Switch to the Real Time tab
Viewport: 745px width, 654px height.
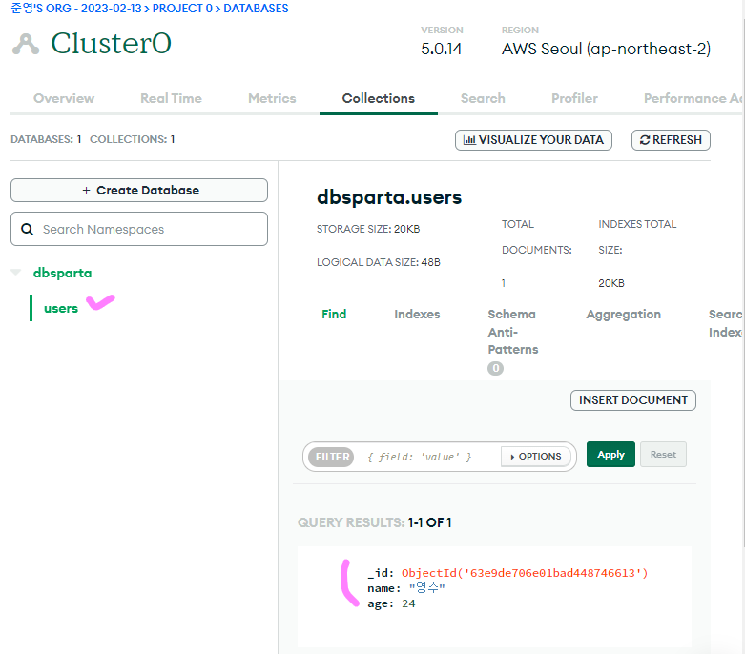pyautogui.click(x=171, y=98)
